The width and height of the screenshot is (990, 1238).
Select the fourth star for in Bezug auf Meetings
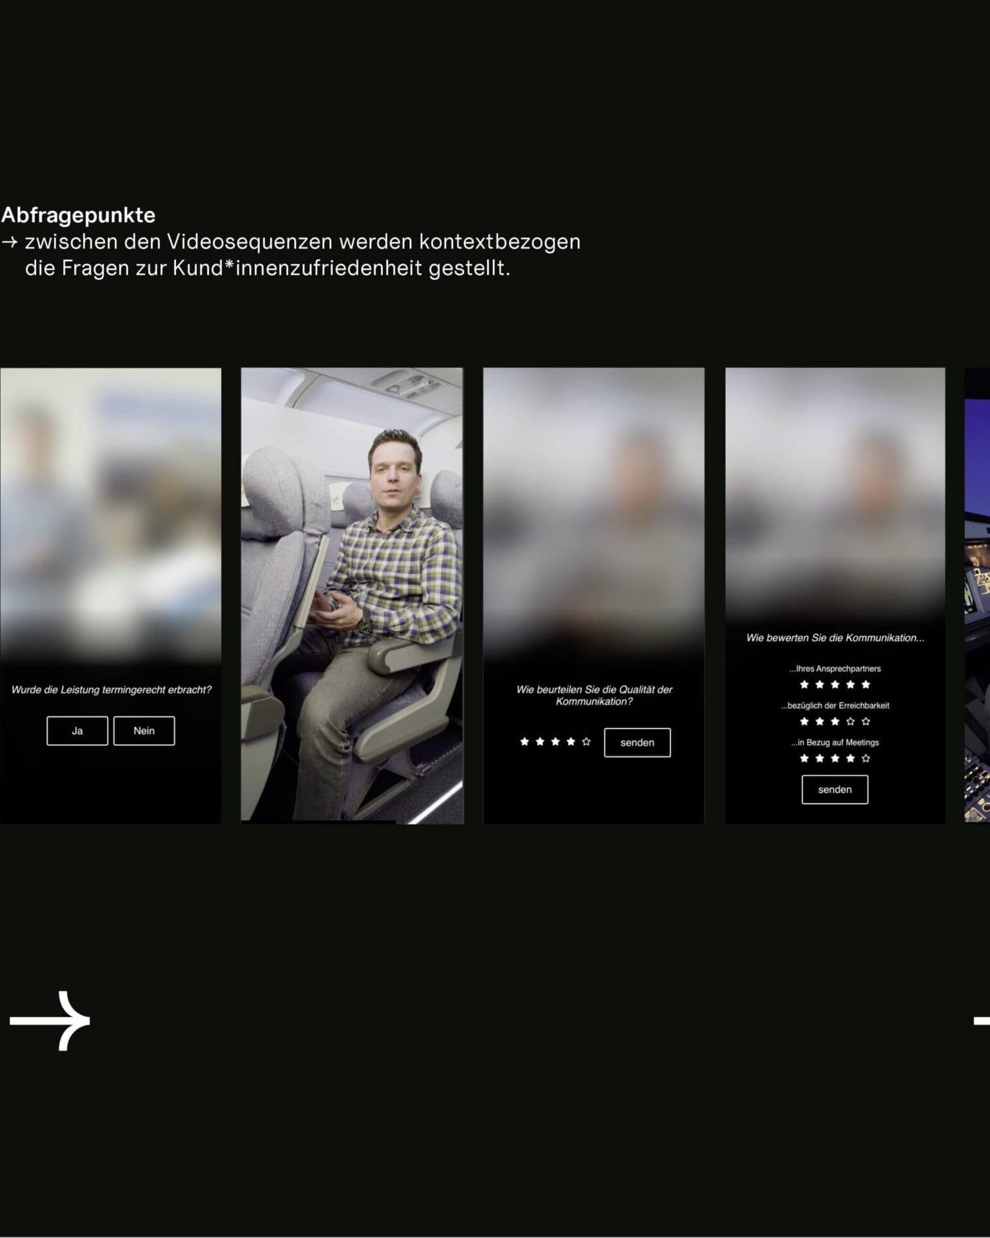coord(850,758)
